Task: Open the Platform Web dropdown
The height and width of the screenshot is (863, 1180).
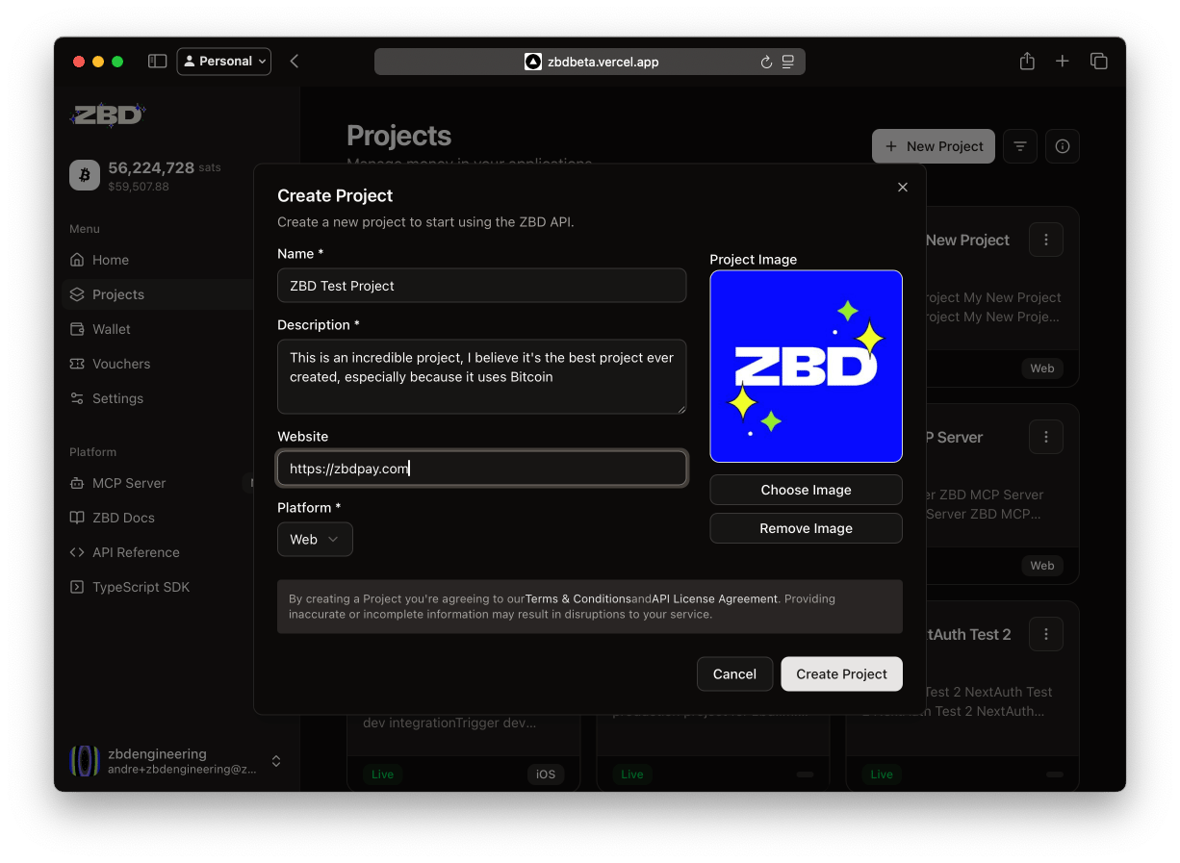Action: point(315,540)
